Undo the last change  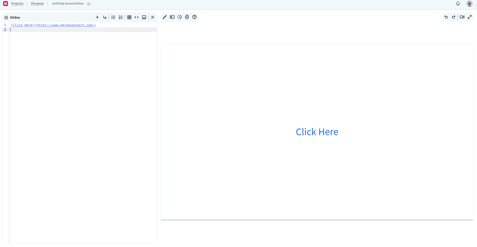click(x=446, y=17)
